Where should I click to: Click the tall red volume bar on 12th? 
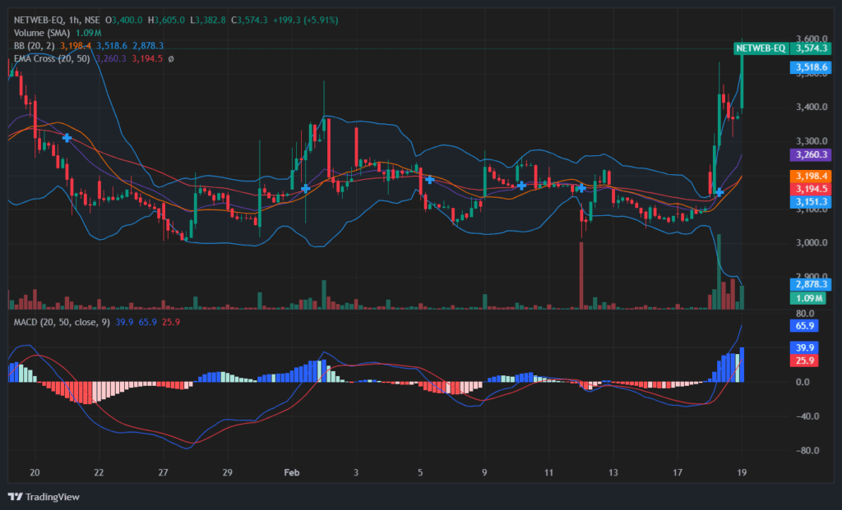tap(581, 276)
